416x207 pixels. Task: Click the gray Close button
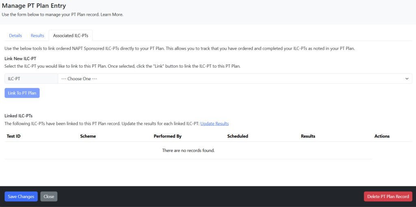[49, 196]
